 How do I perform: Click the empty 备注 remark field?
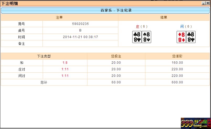click(80, 44)
